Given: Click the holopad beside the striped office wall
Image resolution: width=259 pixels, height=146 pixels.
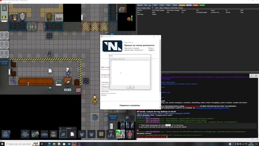Looking at the screenshot, I should (x=86, y=81).
